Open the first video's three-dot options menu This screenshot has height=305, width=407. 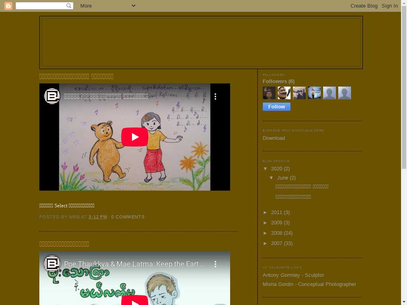215,97
